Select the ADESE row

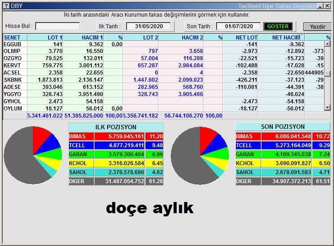pyautogui.click(x=163, y=87)
